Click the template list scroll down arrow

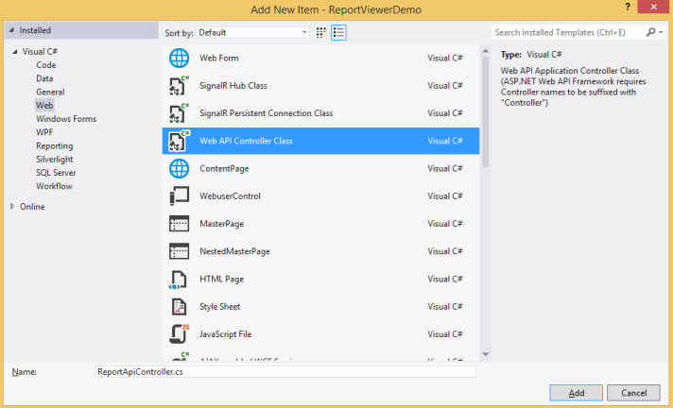[x=486, y=354]
